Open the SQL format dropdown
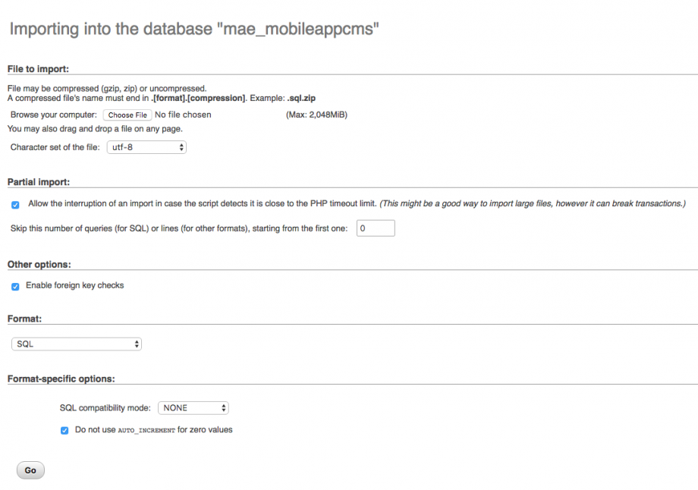Image resolution: width=698 pixels, height=490 pixels. [77, 344]
